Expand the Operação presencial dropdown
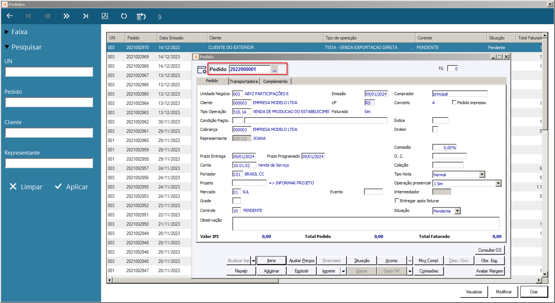 [x=498, y=183]
